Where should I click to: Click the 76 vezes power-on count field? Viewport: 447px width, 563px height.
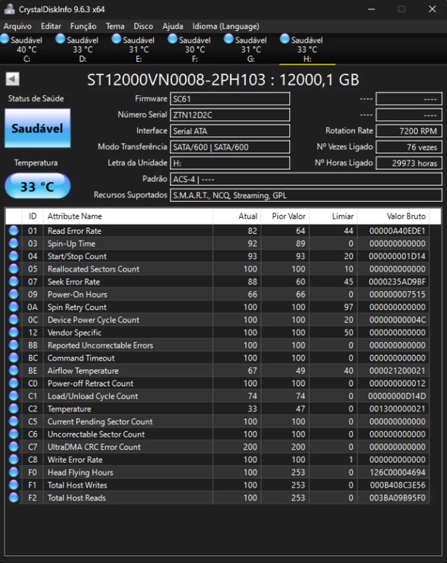(409, 147)
